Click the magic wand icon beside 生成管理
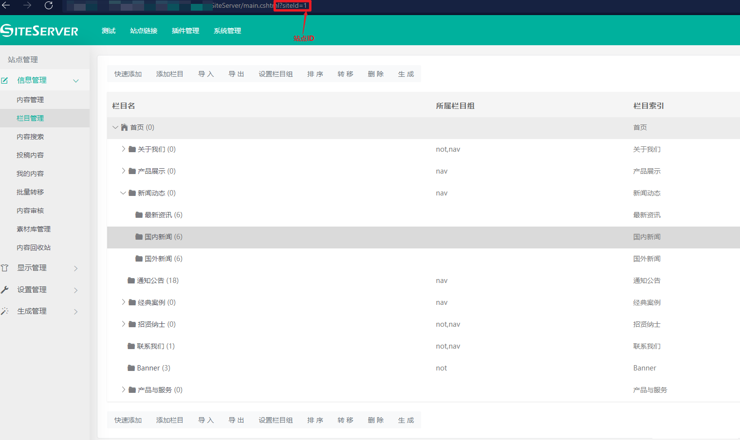 coord(5,311)
